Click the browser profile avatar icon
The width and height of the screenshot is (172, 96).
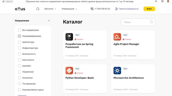pyautogui.click(x=168, y=1)
